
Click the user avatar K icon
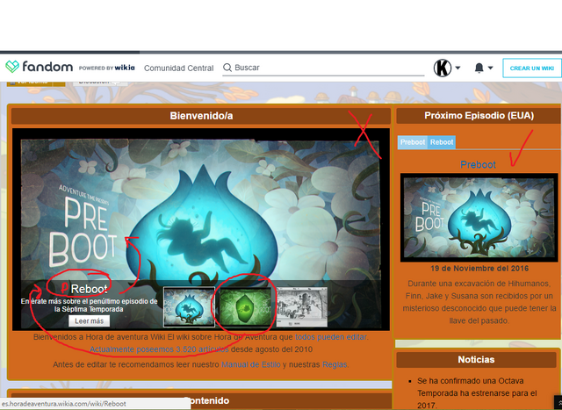443,68
